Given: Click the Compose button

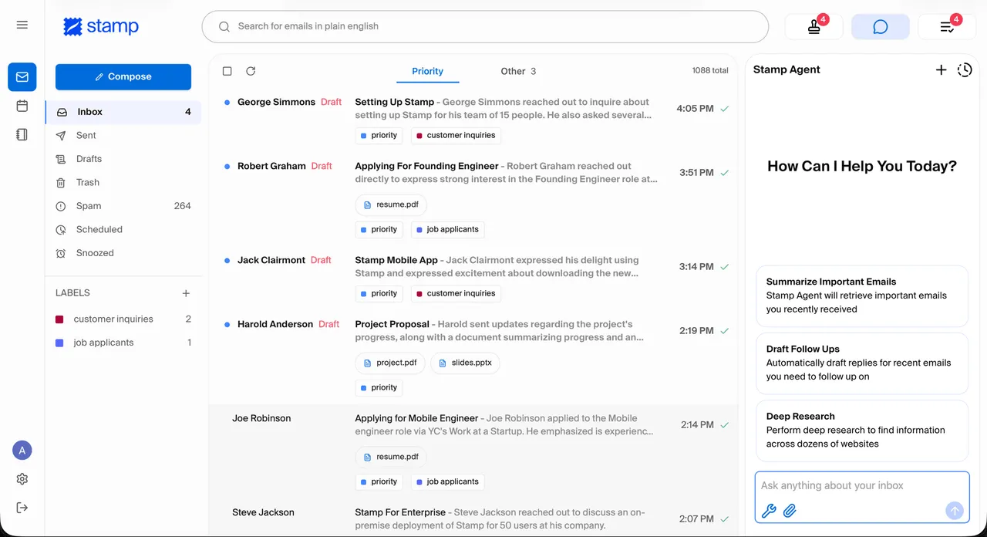Looking at the screenshot, I should tap(123, 77).
